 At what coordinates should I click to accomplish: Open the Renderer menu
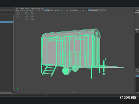pos(37,8)
